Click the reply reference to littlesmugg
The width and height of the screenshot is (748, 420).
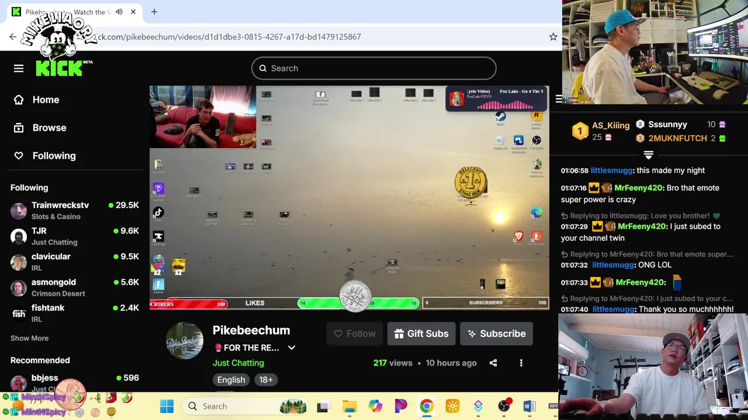640,216
